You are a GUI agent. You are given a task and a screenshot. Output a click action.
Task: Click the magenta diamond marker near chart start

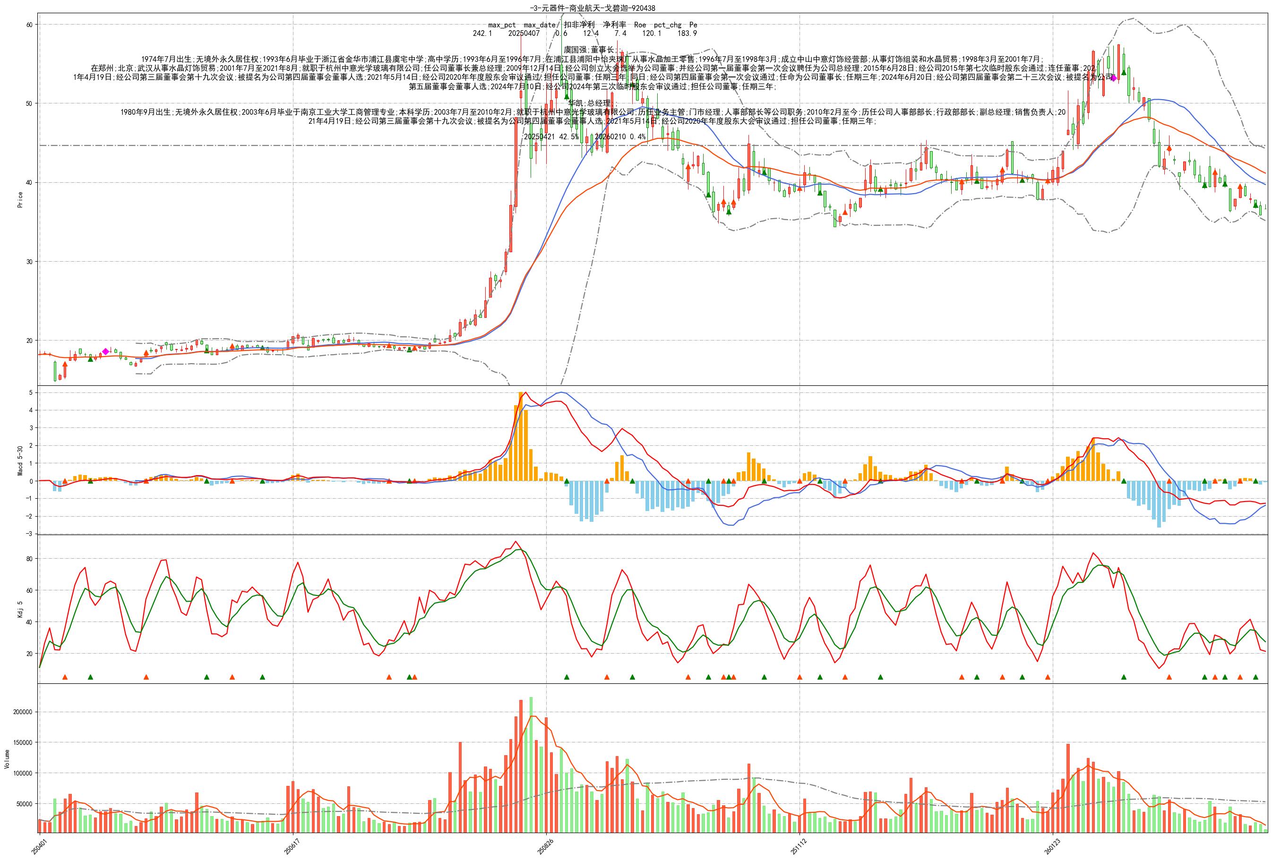click(106, 351)
